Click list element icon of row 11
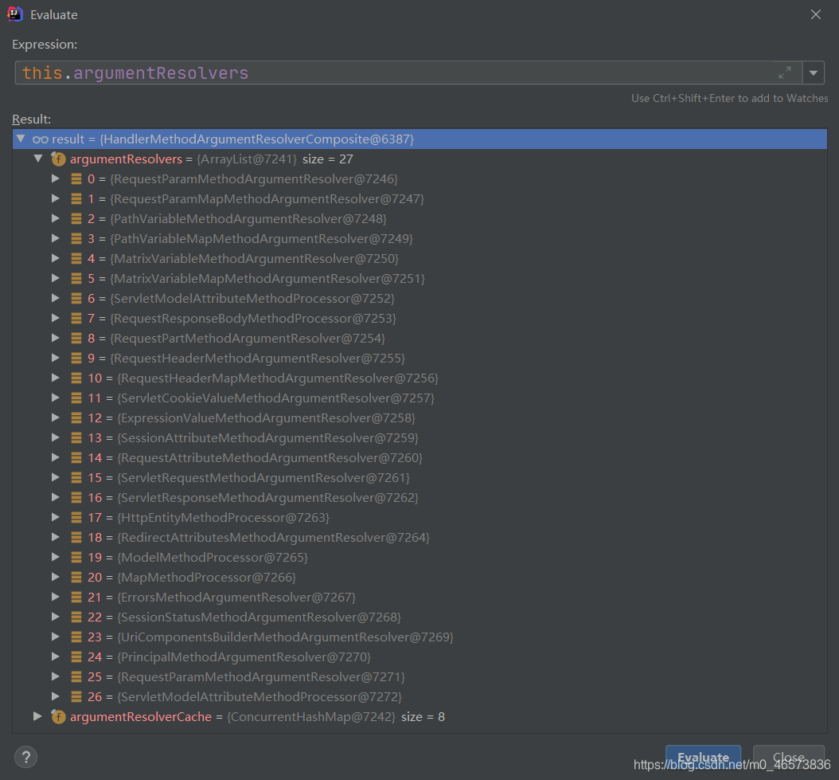Screen dimensions: 839x780 [x=76, y=398]
